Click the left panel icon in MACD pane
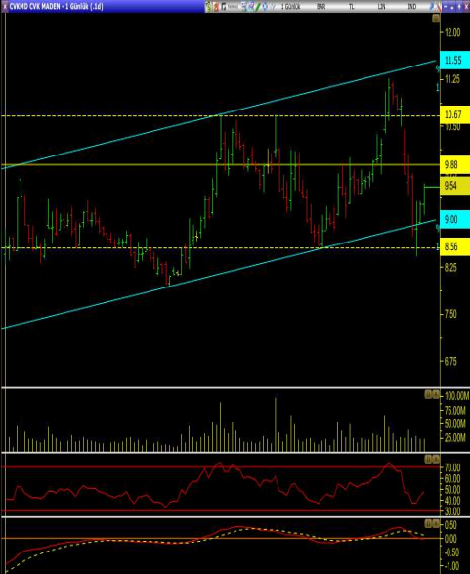This screenshot has width=470, height=574. click(428, 523)
